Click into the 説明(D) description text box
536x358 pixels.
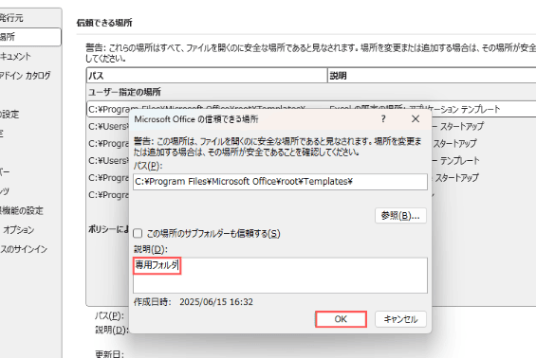[280, 275]
